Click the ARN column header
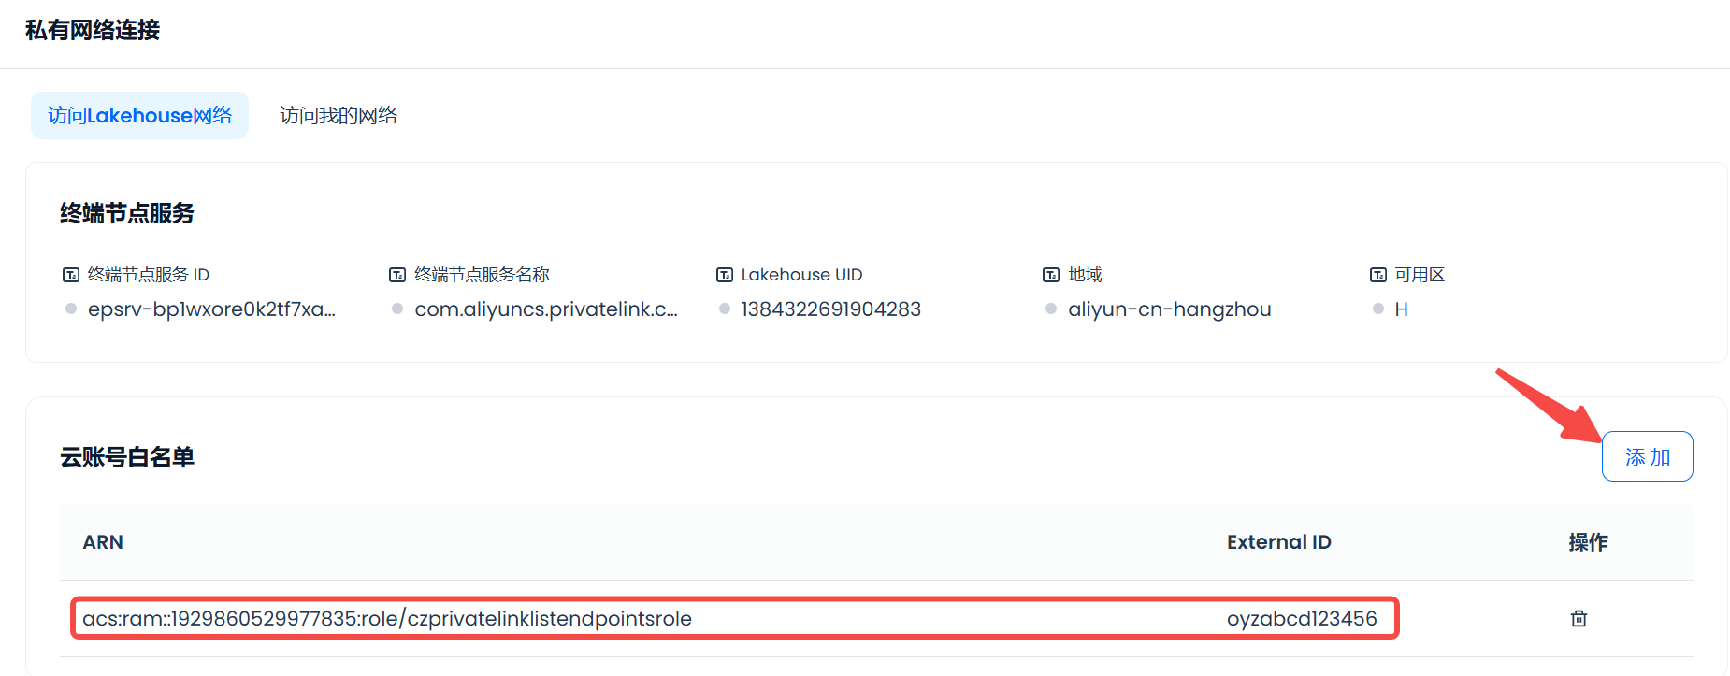1730x676 pixels. 103,542
